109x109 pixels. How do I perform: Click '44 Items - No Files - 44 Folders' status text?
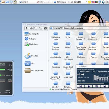pos(64,89)
